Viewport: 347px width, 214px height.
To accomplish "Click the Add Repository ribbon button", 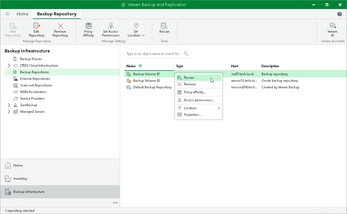I will (x=13, y=30).
